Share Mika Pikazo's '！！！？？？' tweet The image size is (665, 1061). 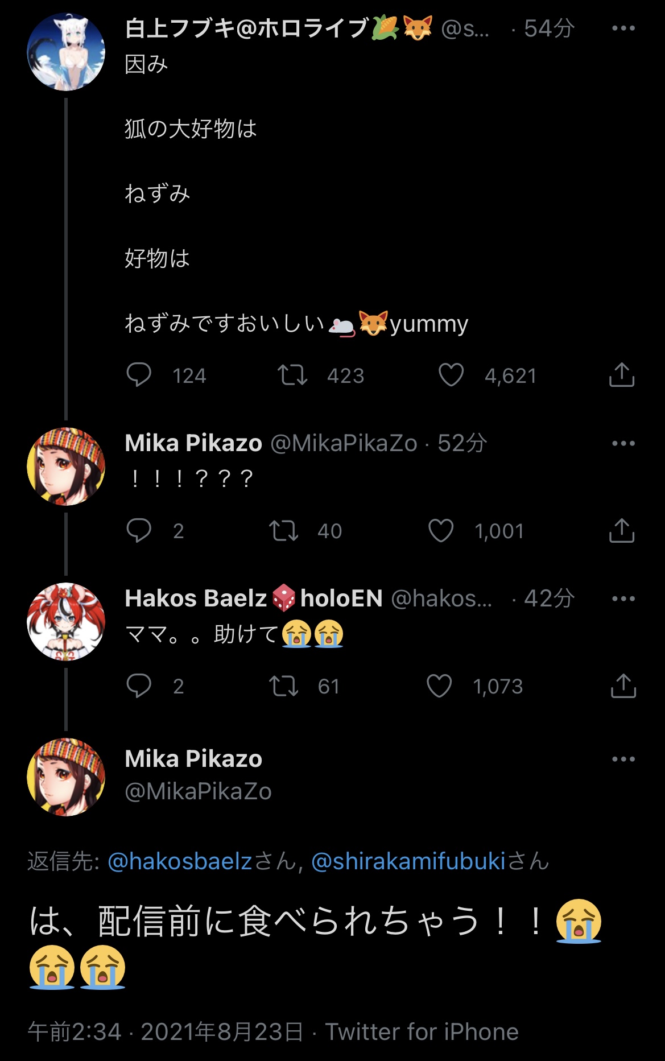[x=622, y=531]
